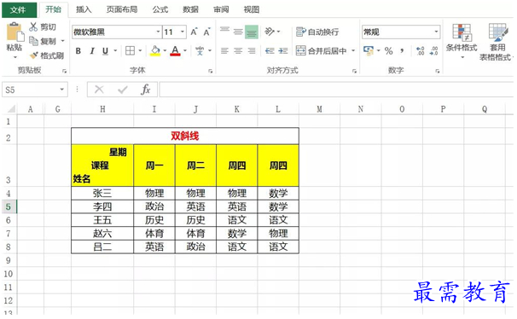
Task: Switch to the 视图 View tab
Action: tap(251, 9)
